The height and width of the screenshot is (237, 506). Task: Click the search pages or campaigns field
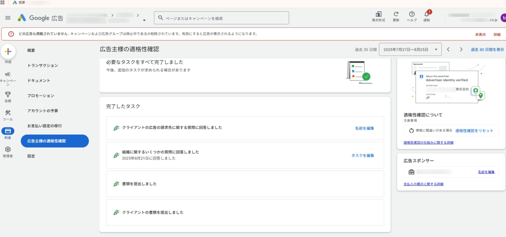click(221, 18)
